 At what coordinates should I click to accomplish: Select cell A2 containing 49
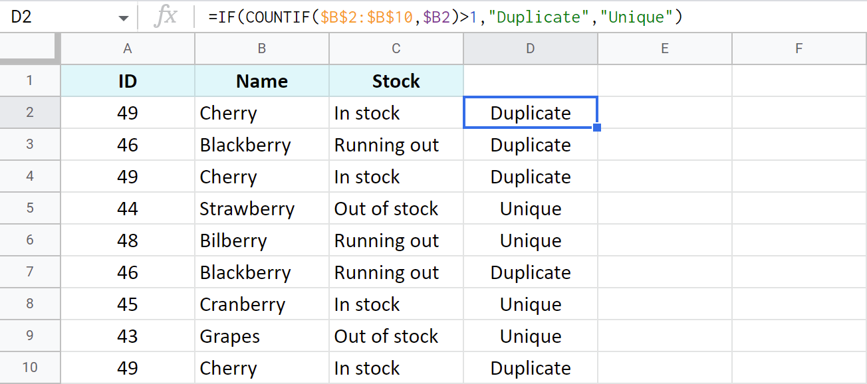click(x=127, y=112)
